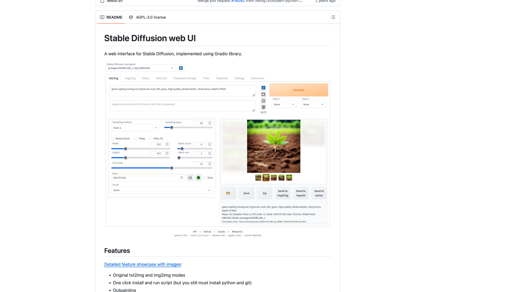Click the clipboard icon beside prompt
520x292 pixels.
coord(263,101)
